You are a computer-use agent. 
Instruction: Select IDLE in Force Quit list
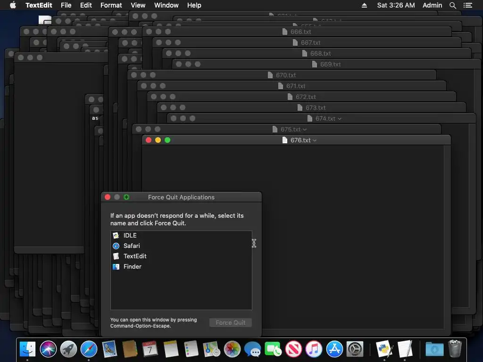click(181, 236)
